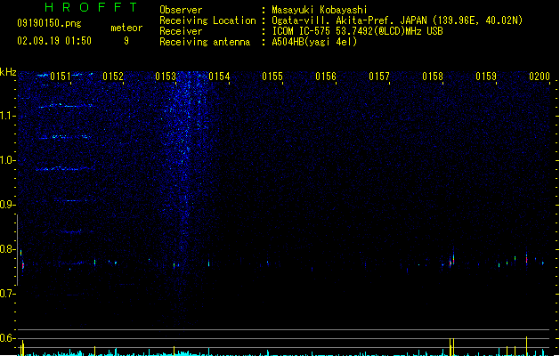Click the 0.8 frequency axis label
560x356 pixels.
pos(7,249)
